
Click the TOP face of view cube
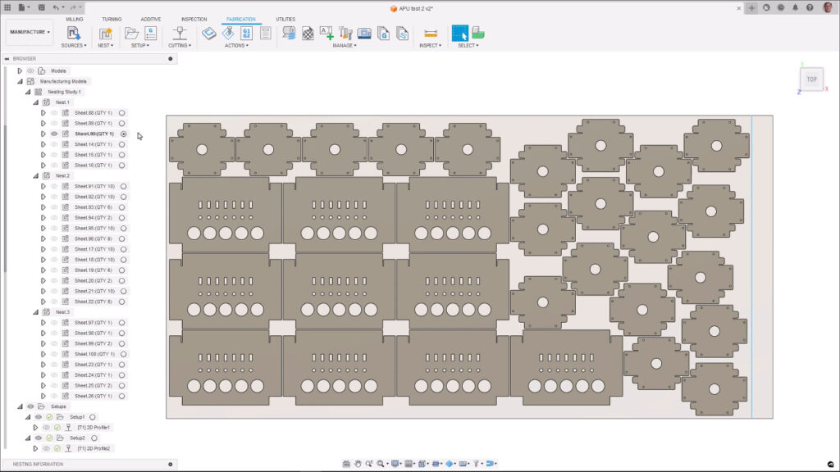click(811, 79)
